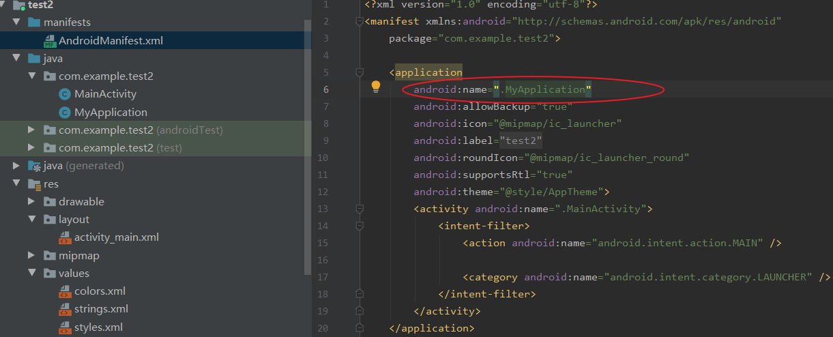
Task: Click fold end marker at line 20
Action: (360, 328)
